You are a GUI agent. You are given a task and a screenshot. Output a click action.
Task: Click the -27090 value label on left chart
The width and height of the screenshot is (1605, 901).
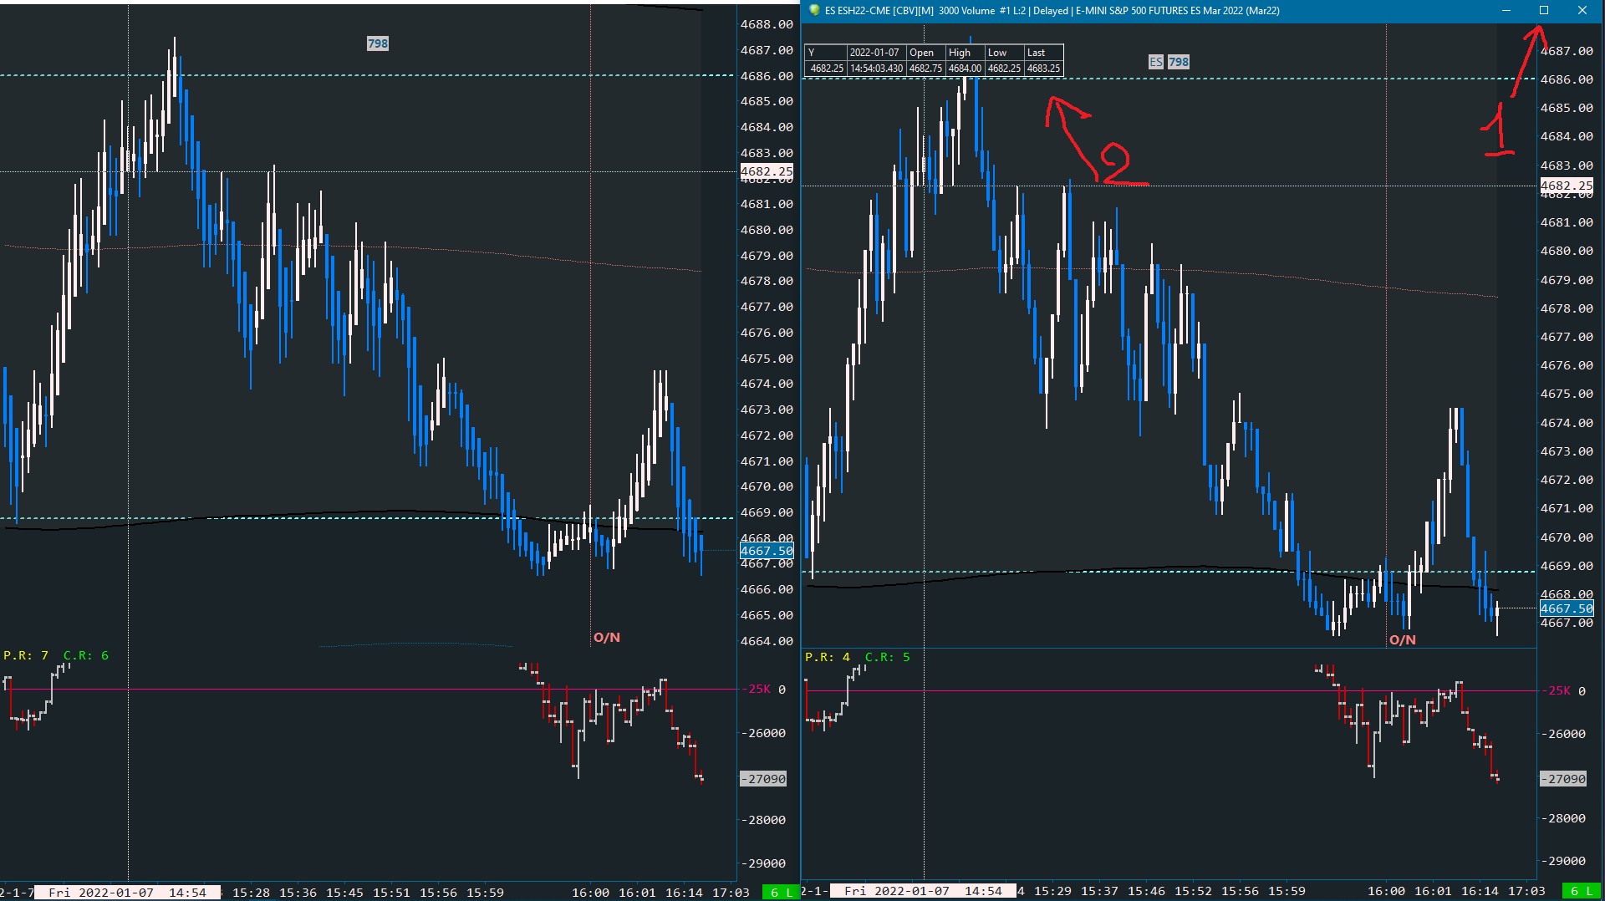pos(764,779)
